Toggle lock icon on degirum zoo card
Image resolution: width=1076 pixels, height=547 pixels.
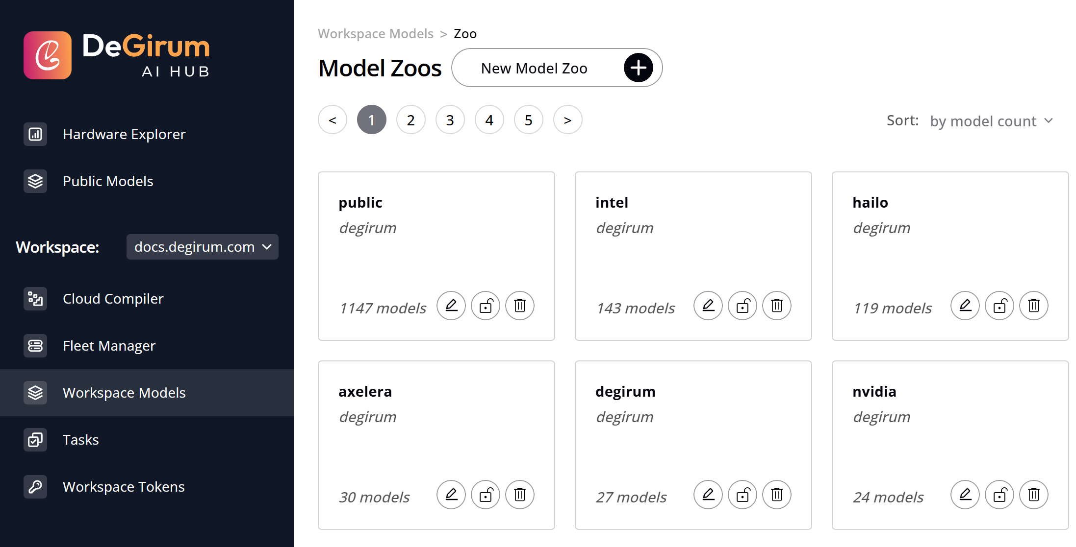click(743, 495)
